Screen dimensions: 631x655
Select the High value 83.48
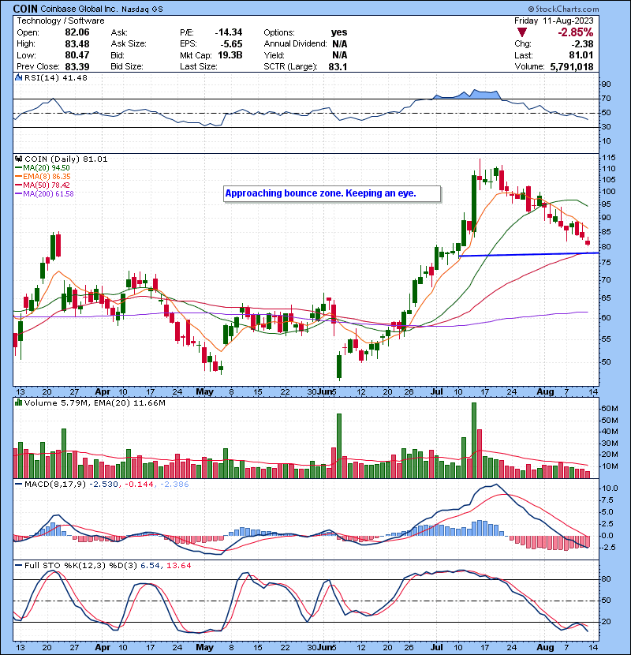tap(77, 44)
